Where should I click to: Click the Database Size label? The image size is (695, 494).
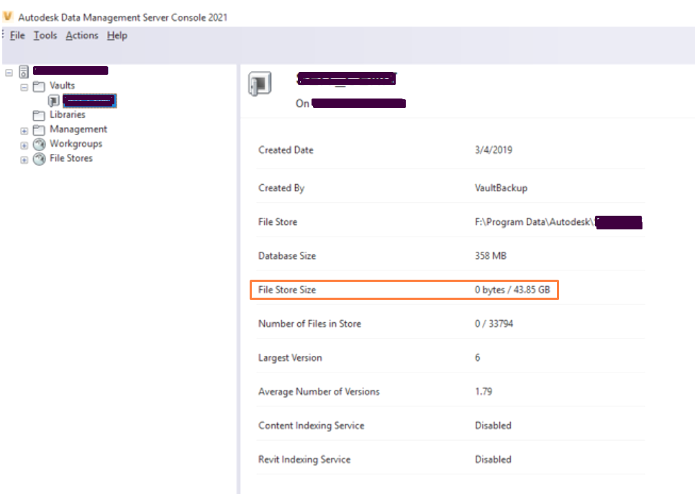pos(287,256)
